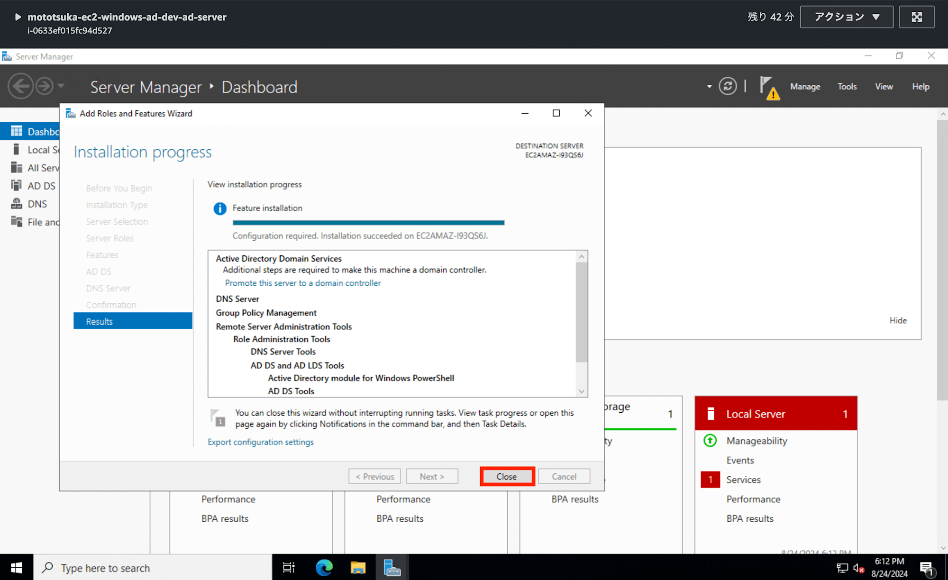Click the Cancel button in the wizard
Screen dimensions: 948x580
click(x=564, y=476)
